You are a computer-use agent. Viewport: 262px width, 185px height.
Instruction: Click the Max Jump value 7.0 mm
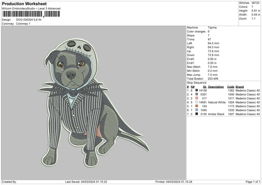pyautogui.click(x=213, y=75)
